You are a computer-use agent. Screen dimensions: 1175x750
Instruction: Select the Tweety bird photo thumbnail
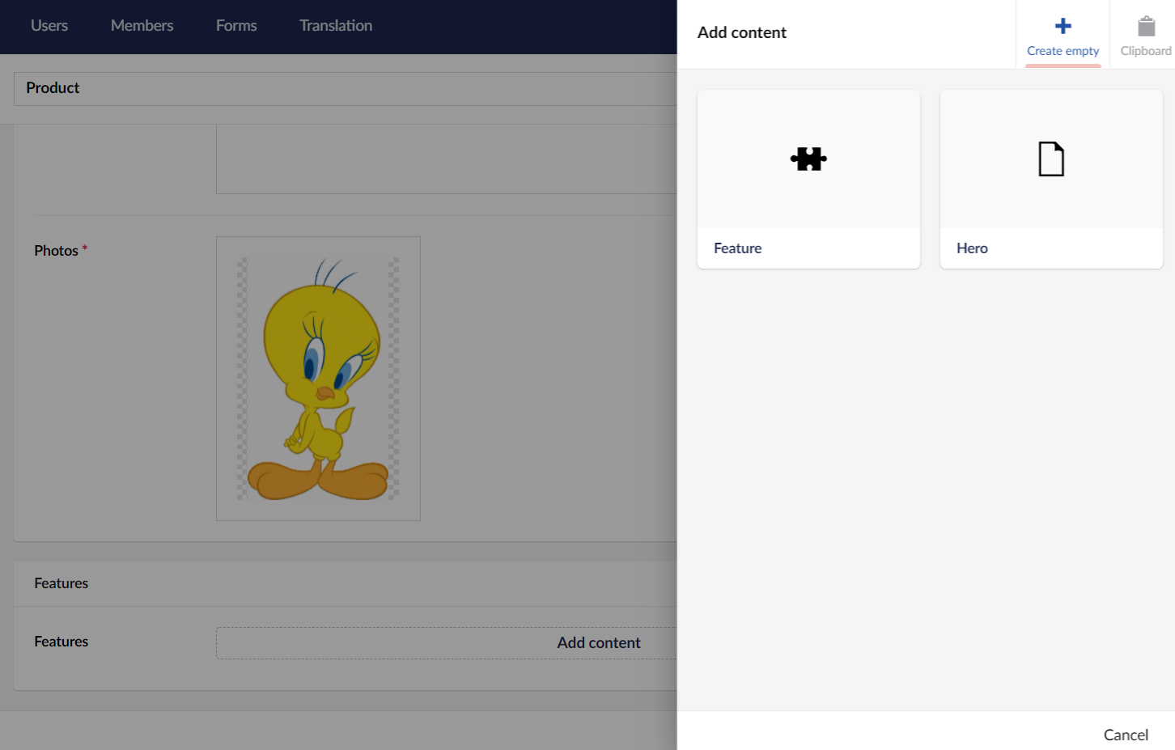pos(318,379)
